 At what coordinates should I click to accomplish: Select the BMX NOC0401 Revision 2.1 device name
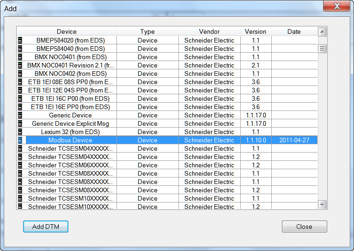tap(70, 66)
